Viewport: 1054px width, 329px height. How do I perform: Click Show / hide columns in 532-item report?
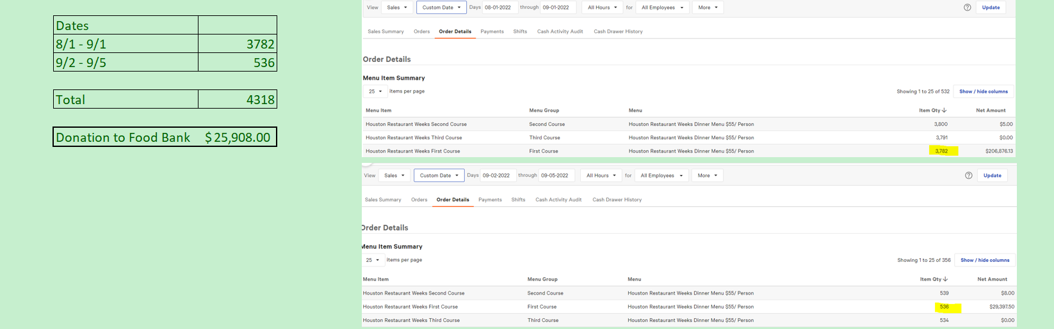[984, 91]
